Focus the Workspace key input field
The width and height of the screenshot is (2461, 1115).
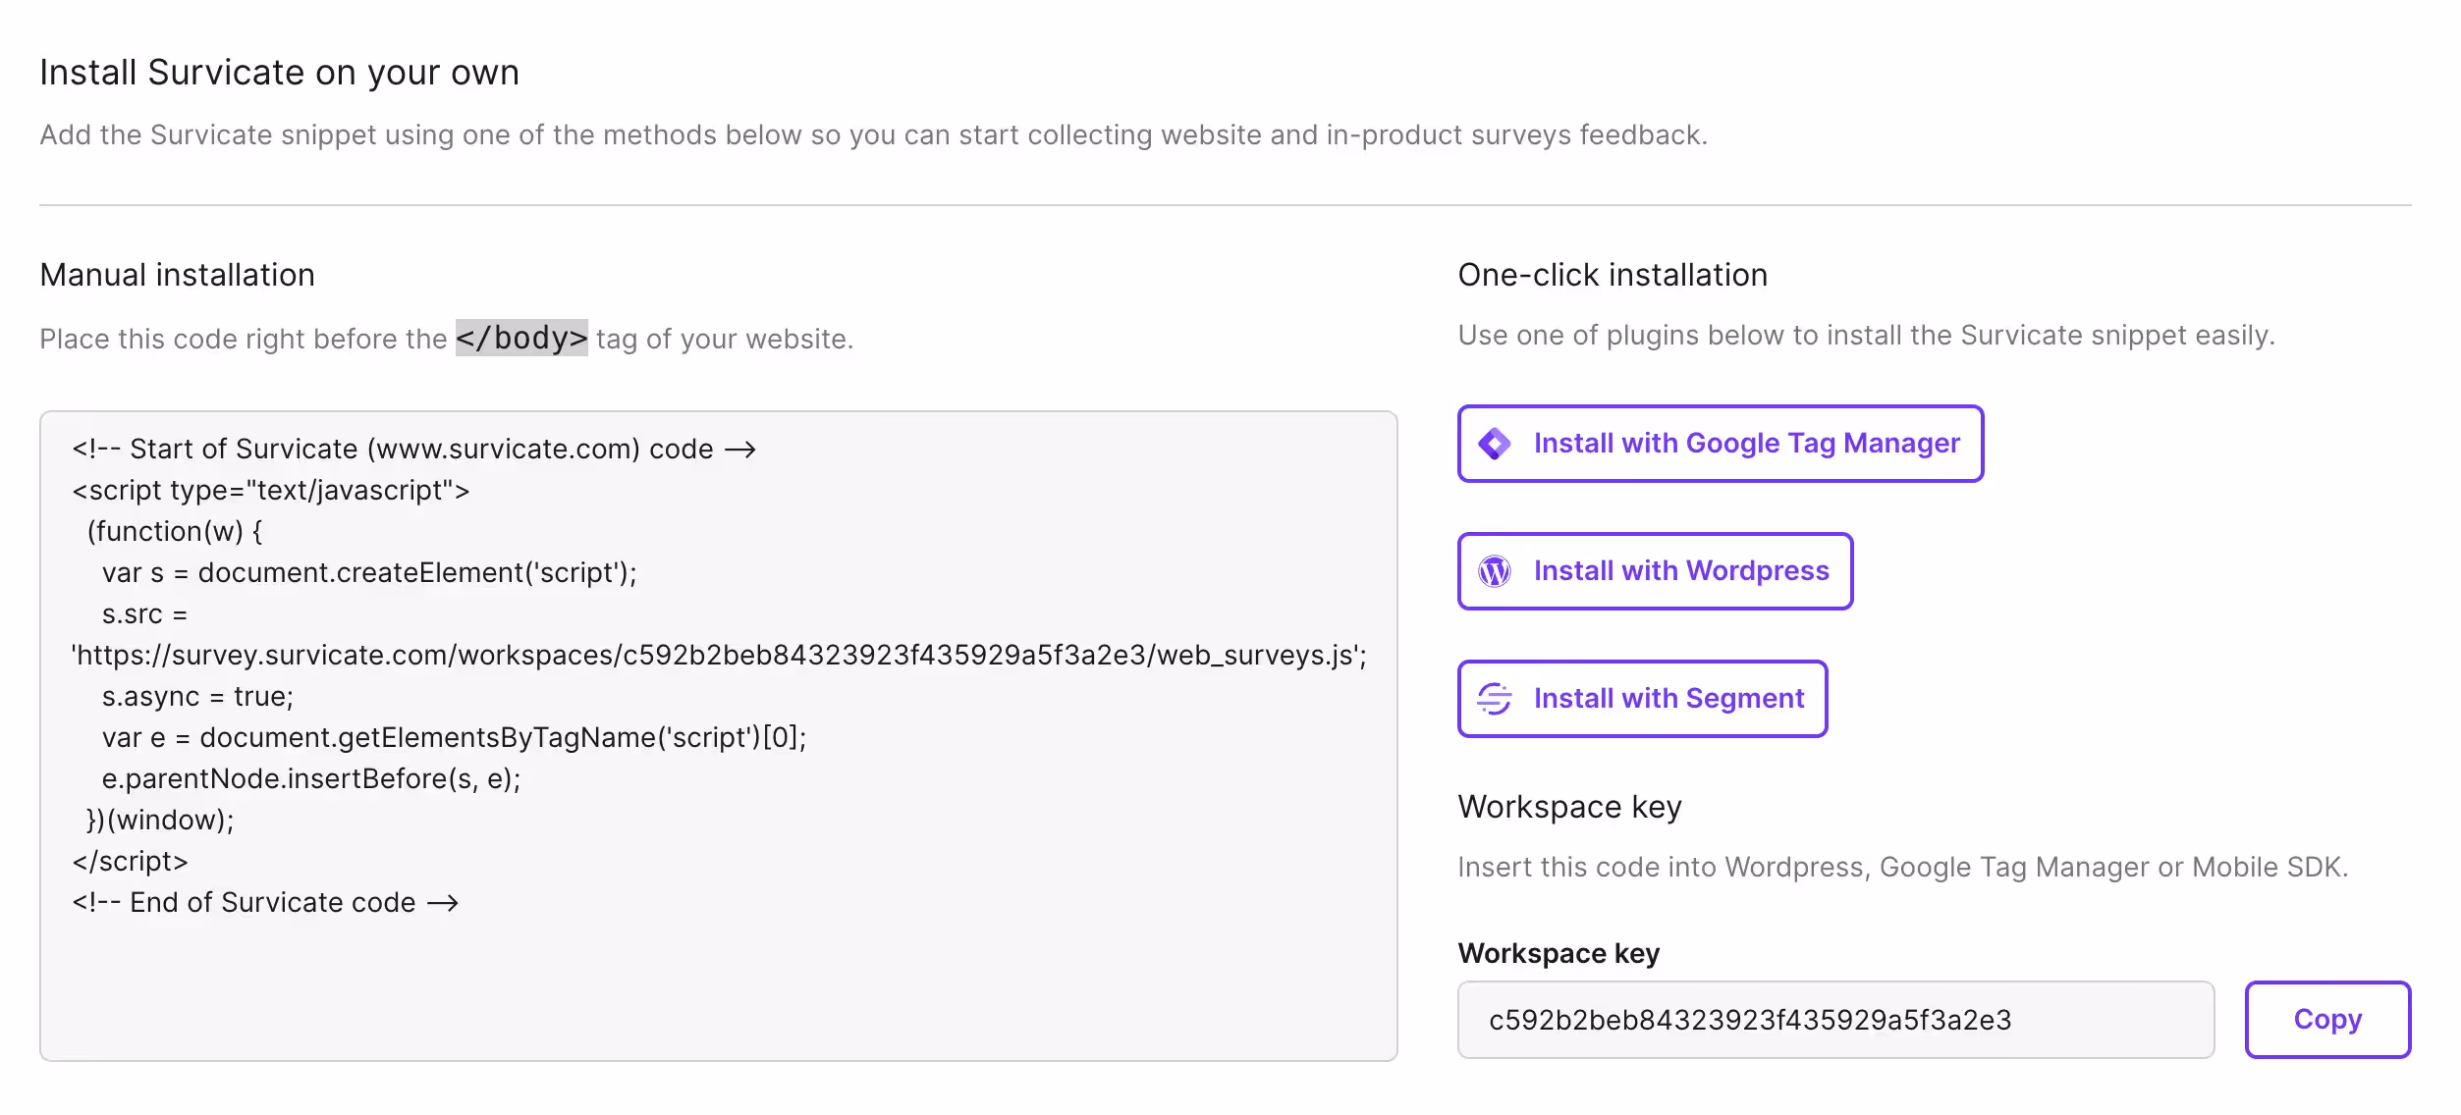1835,1020
